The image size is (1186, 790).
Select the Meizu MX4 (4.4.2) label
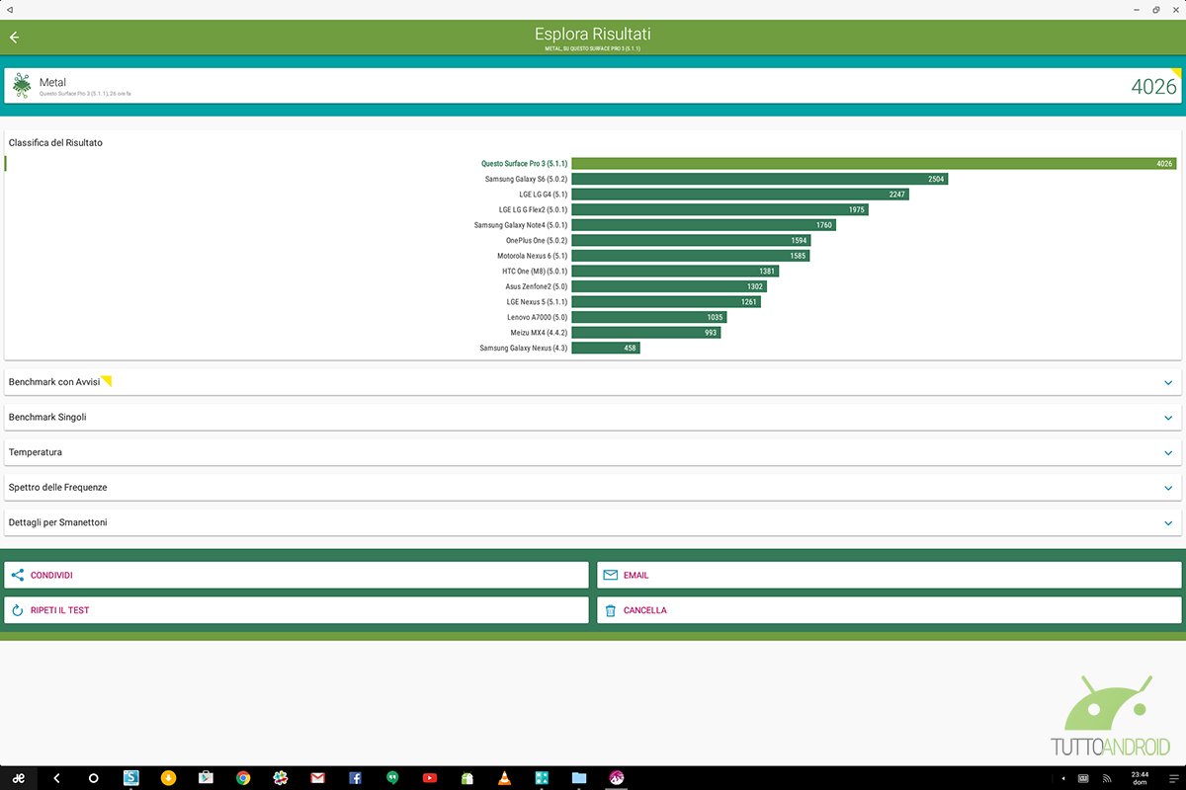pyautogui.click(x=539, y=333)
